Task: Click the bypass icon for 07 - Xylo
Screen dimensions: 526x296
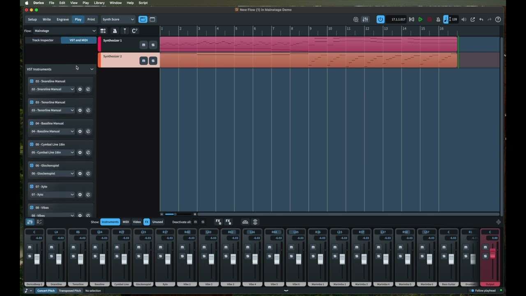Action: (x=88, y=194)
